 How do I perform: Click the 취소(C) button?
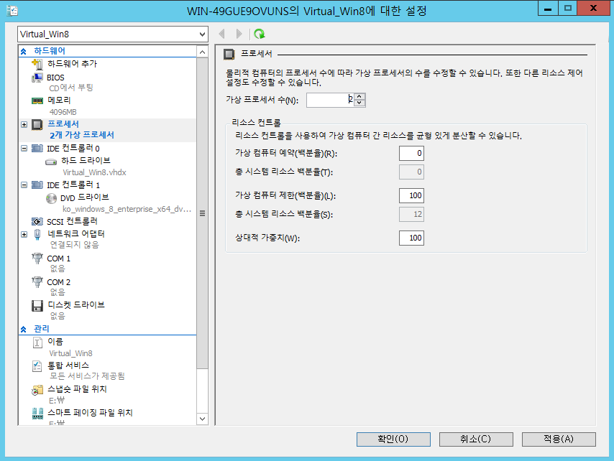476,439
